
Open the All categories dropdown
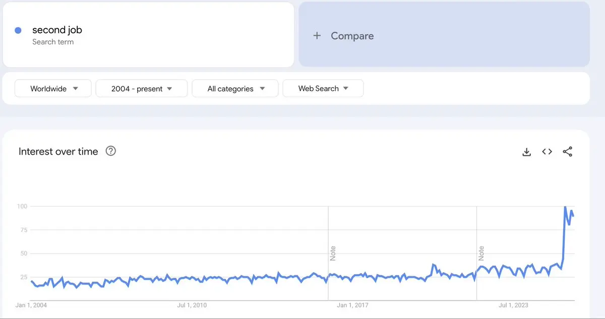(x=235, y=88)
